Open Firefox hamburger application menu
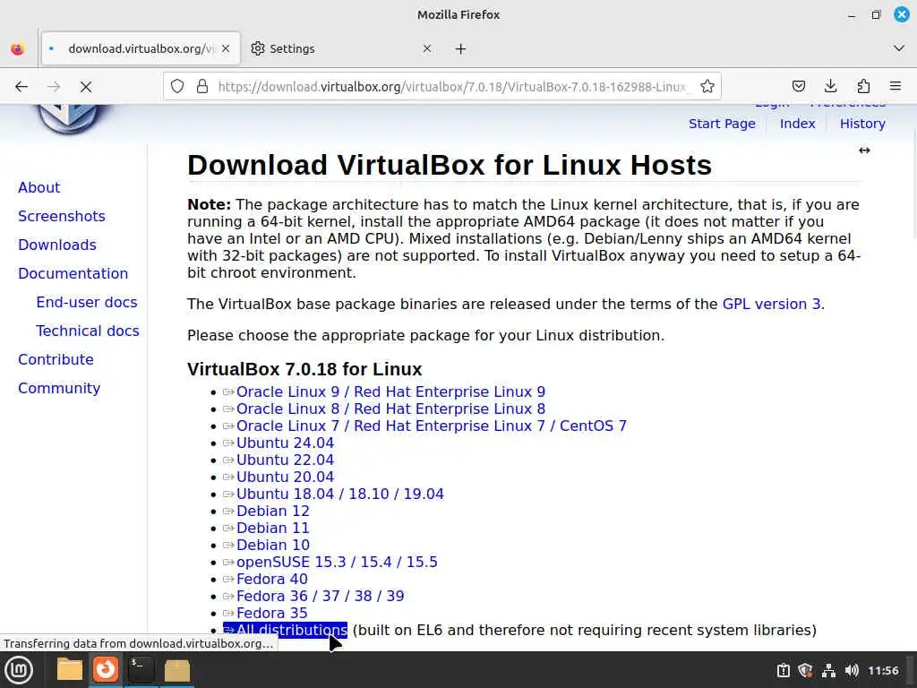This screenshot has height=688, width=917. point(896,87)
